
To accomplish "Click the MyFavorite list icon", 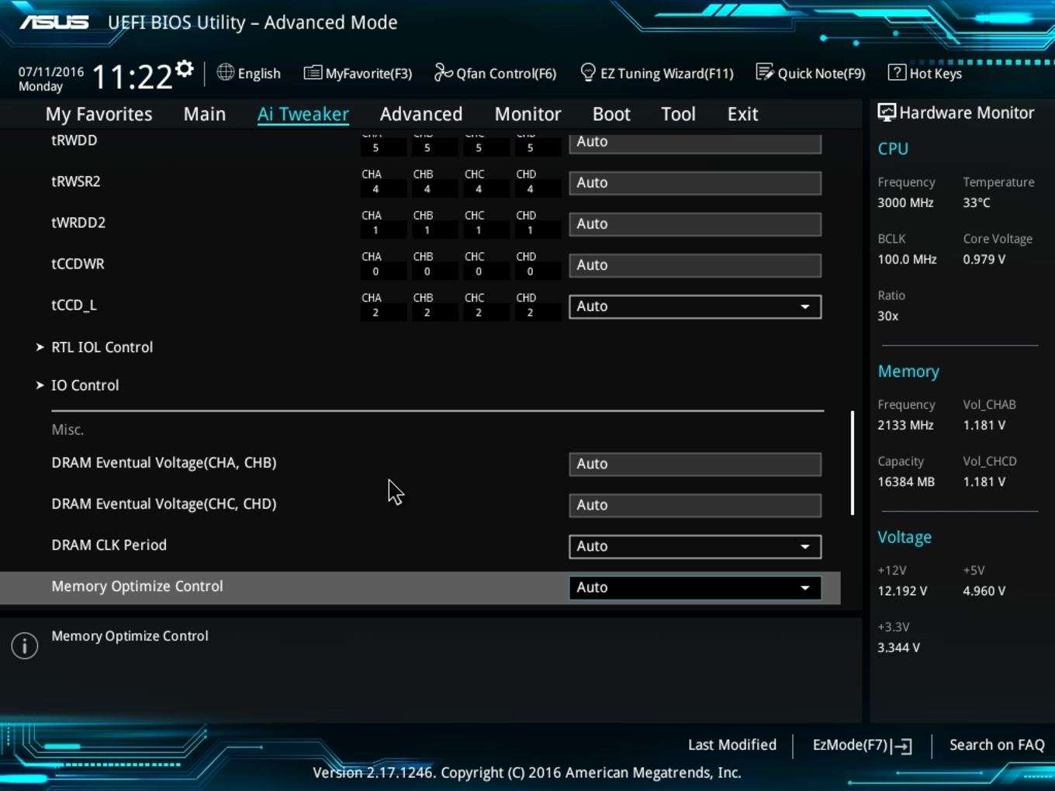I will [313, 73].
